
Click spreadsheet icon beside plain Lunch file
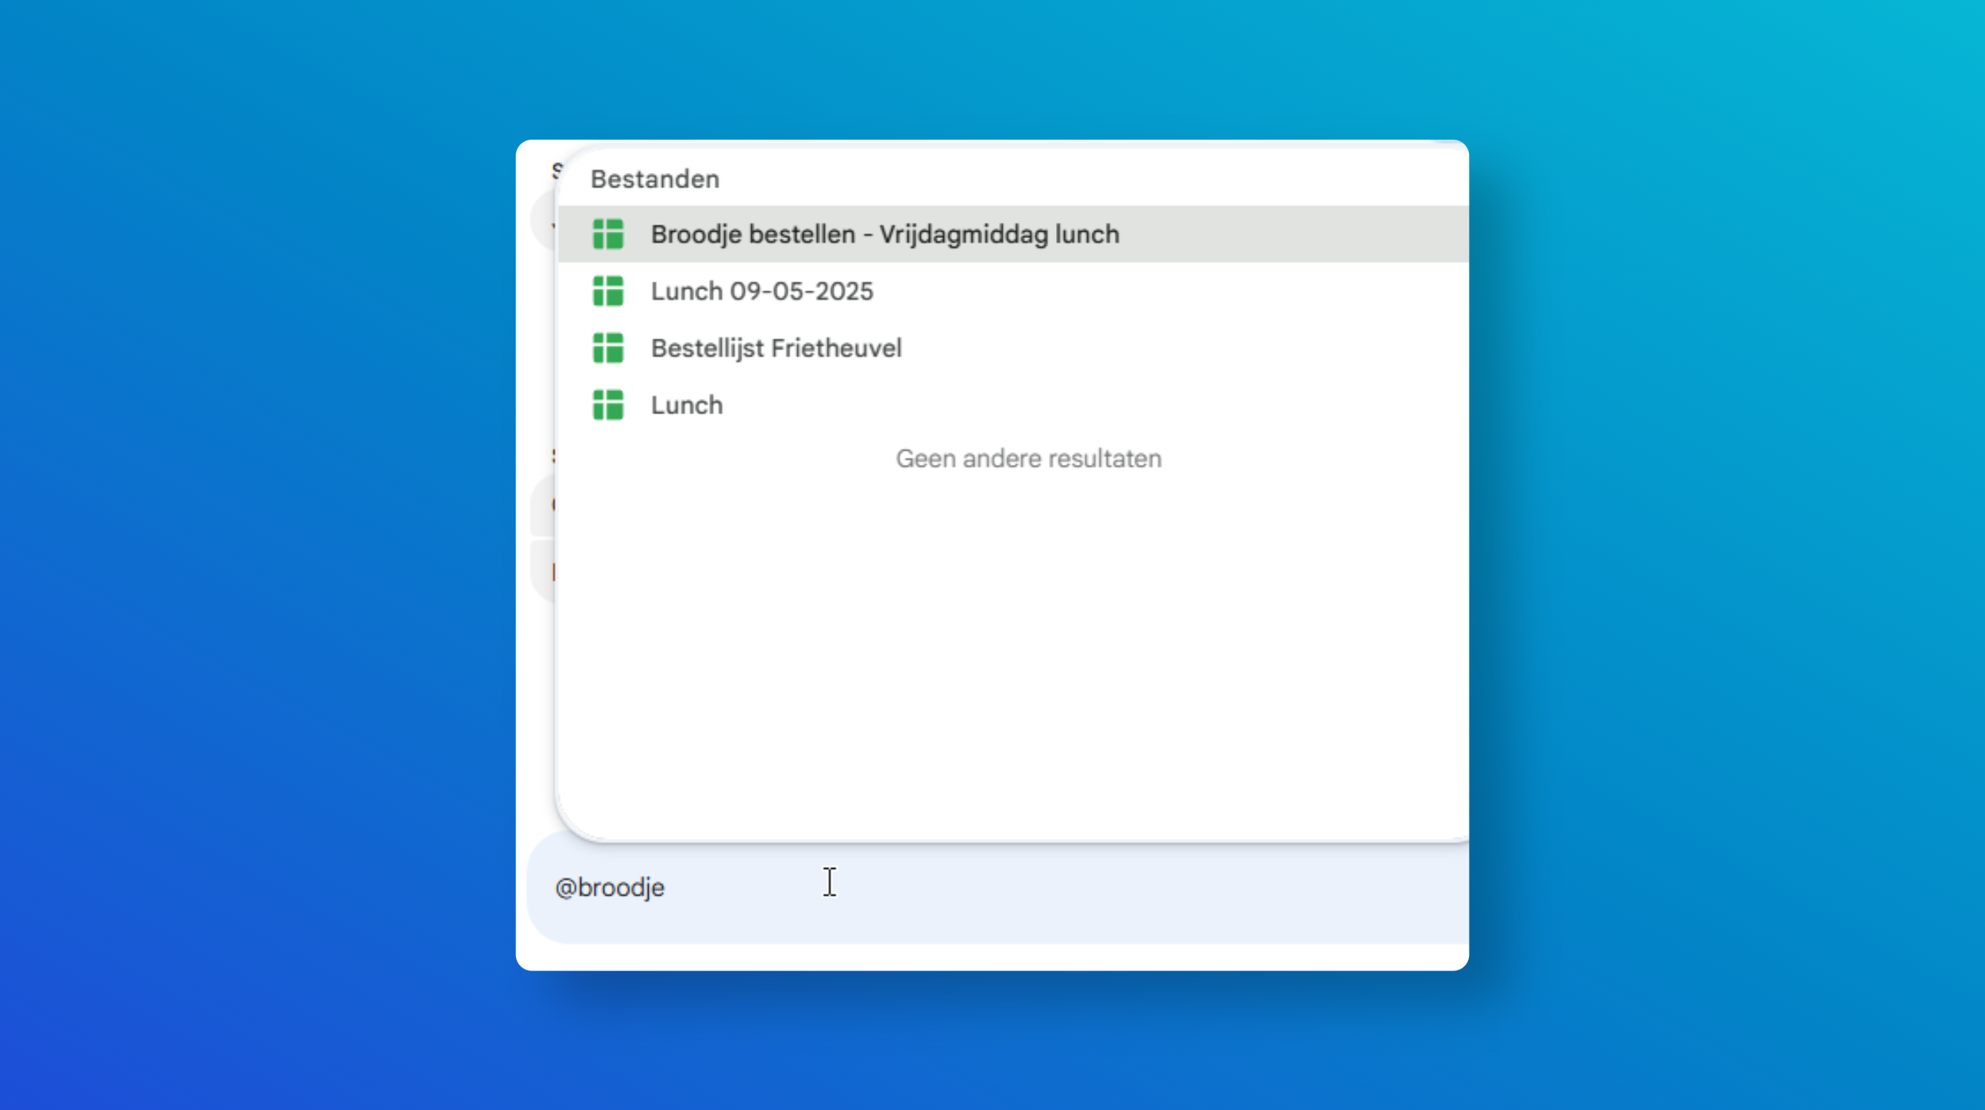tap(608, 405)
